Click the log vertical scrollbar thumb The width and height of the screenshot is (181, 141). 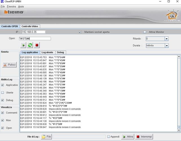tap(179, 127)
